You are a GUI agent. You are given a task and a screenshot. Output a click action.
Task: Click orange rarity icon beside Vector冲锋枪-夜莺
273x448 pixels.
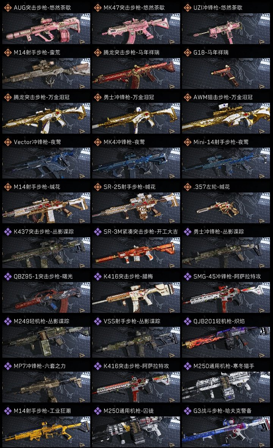click(x=8, y=142)
